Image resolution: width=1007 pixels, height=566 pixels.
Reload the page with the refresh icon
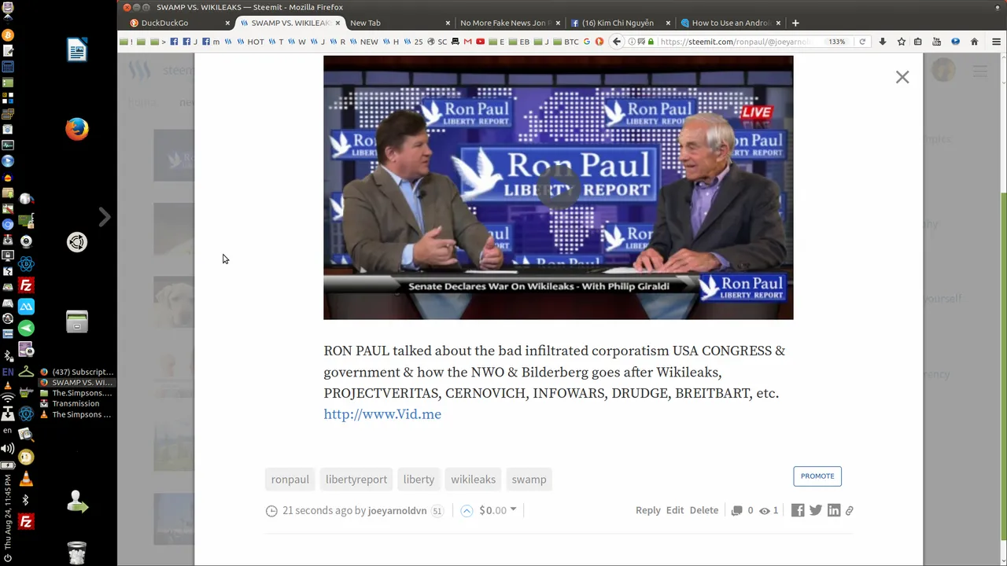click(862, 42)
